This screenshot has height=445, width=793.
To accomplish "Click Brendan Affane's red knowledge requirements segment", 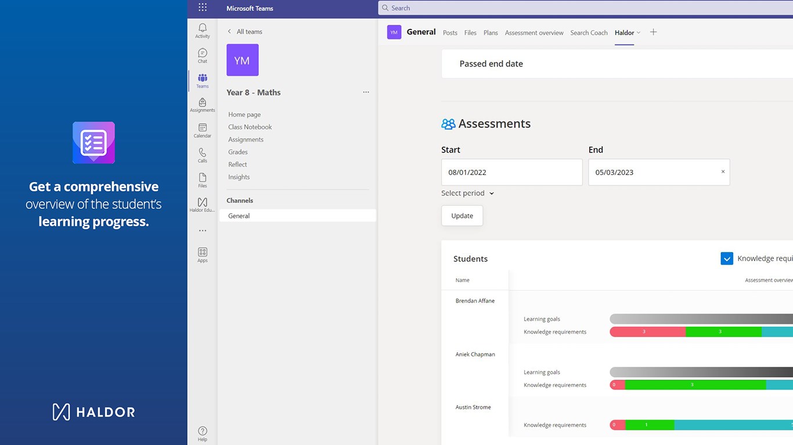I will [x=647, y=332].
